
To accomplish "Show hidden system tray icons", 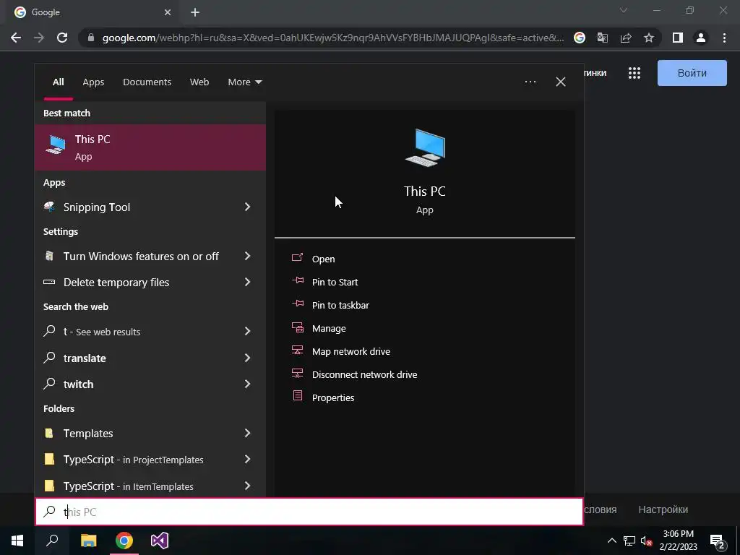I will tap(611, 541).
